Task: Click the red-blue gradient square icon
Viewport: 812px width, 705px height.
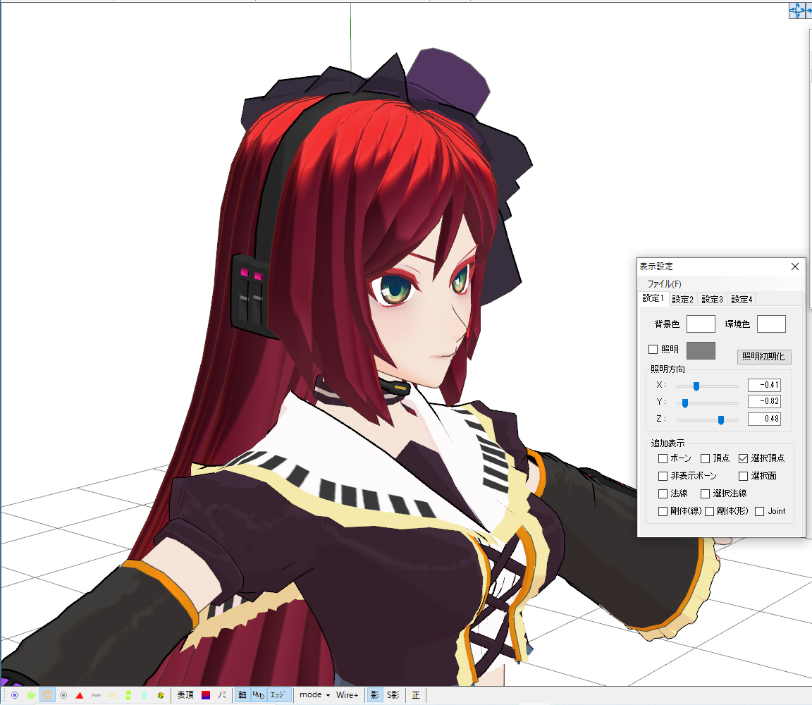Action: (x=206, y=695)
